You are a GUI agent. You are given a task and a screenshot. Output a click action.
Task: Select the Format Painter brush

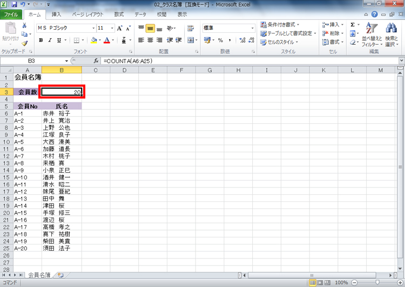coord(24,43)
